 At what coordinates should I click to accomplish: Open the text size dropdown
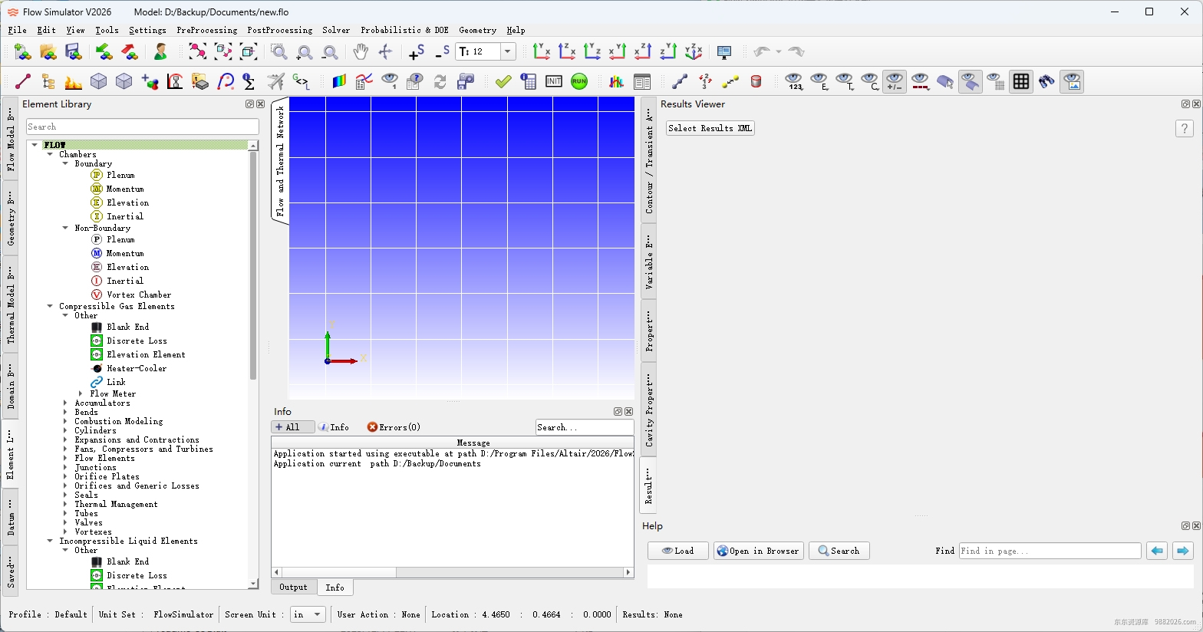click(x=507, y=52)
